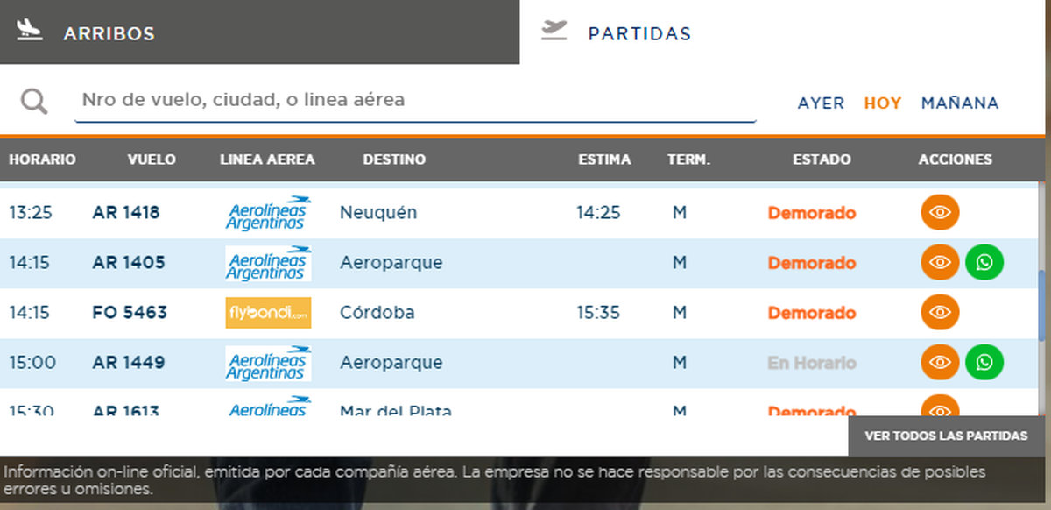The width and height of the screenshot is (1051, 510).
Task: Open WhatsApp alert for flight AR 1449
Action: [984, 362]
